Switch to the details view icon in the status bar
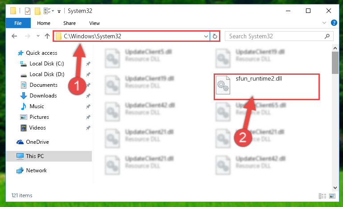The height and width of the screenshot is (207, 343). pyautogui.click(x=322, y=196)
